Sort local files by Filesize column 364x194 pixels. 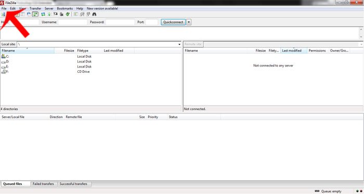(65, 50)
